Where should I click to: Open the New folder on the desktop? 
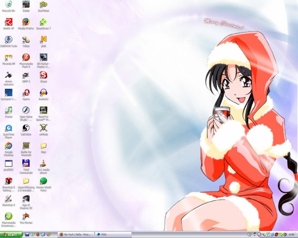(44, 148)
